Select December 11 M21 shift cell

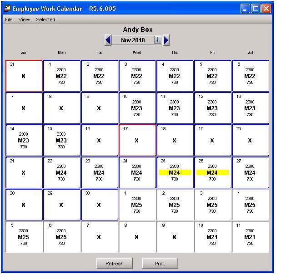[251, 237]
